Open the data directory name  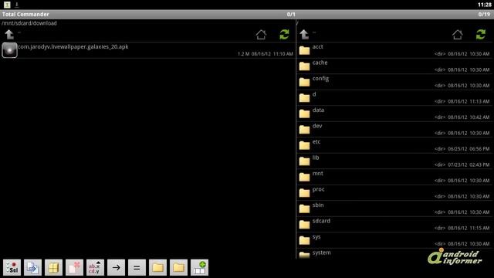click(318, 110)
